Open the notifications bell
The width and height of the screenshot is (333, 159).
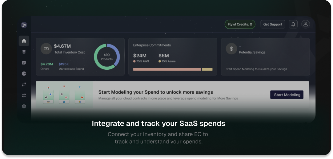(293, 24)
